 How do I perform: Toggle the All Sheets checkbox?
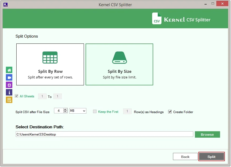click(x=17, y=96)
